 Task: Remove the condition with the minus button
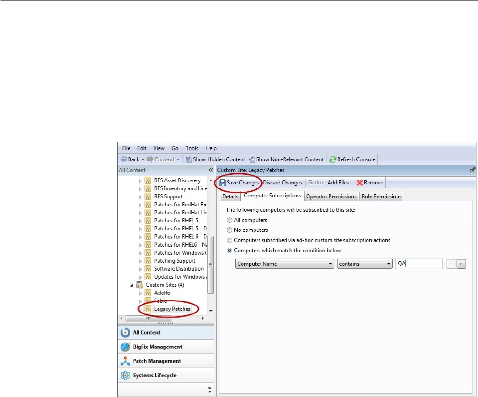coord(451,264)
